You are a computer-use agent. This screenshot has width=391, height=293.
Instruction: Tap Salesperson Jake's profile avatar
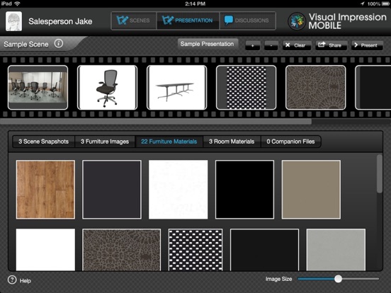point(13,21)
